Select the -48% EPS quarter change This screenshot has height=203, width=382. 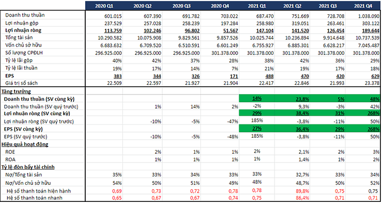(233, 137)
